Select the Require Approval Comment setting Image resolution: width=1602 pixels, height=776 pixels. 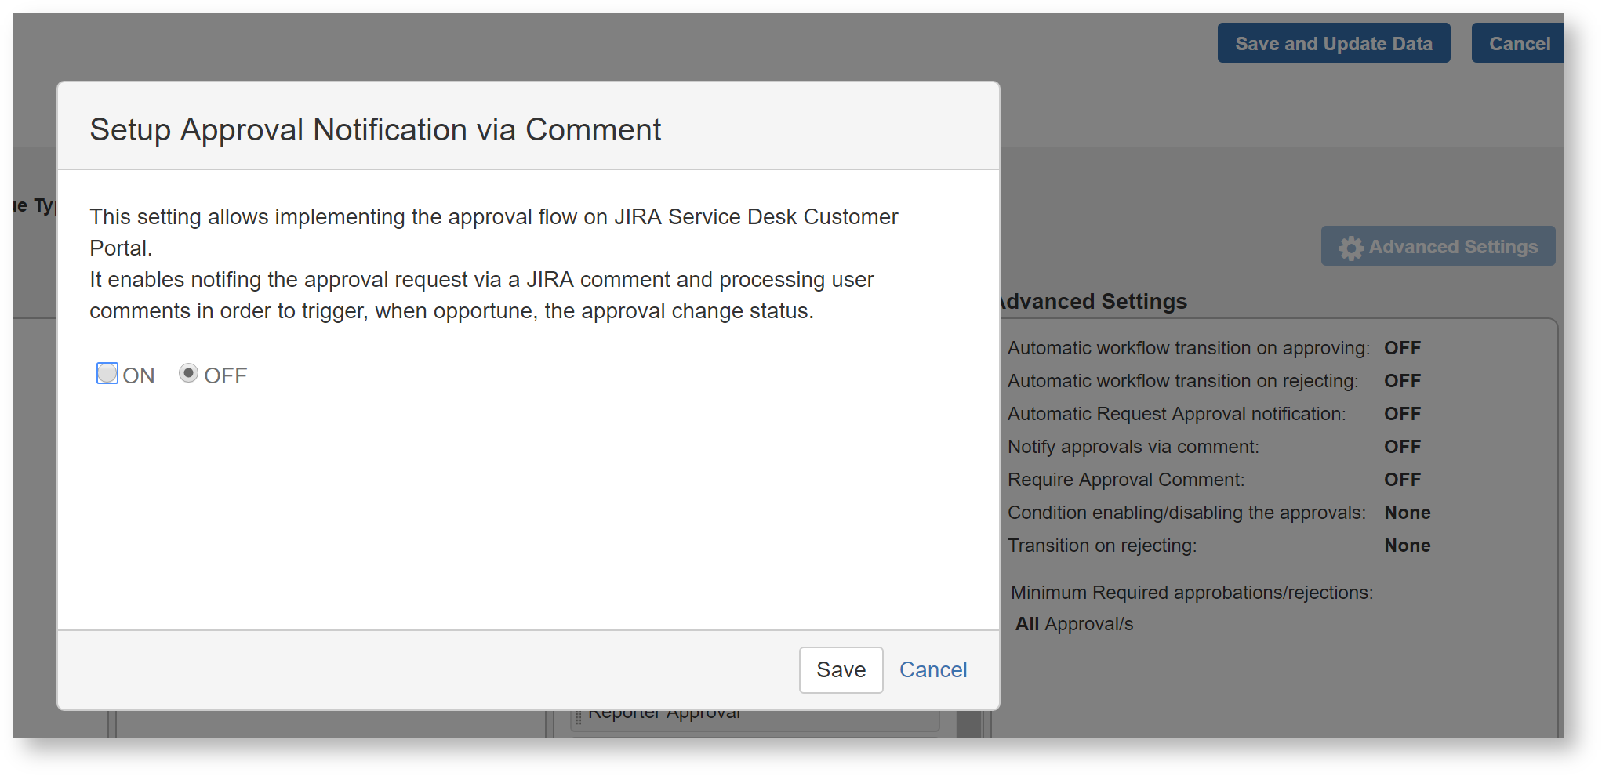coord(1126,480)
